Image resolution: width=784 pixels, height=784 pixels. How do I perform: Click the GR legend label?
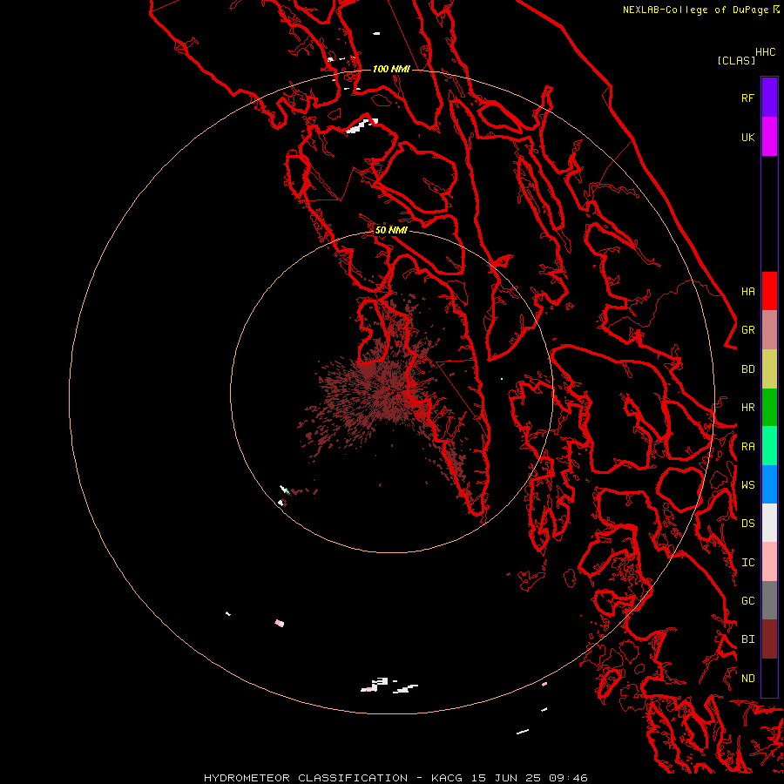(x=747, y=330)
